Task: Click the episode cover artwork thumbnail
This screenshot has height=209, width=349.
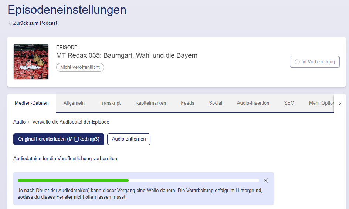Action: [x=31, y=62]
